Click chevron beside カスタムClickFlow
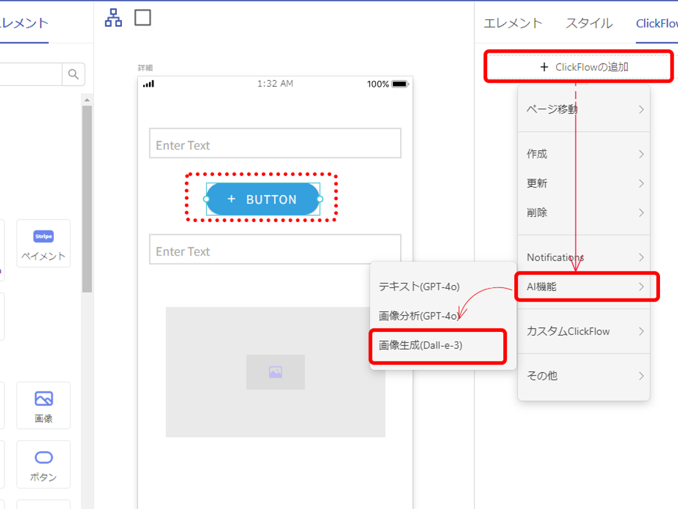The image size is (678, 509). pos(641,331)
